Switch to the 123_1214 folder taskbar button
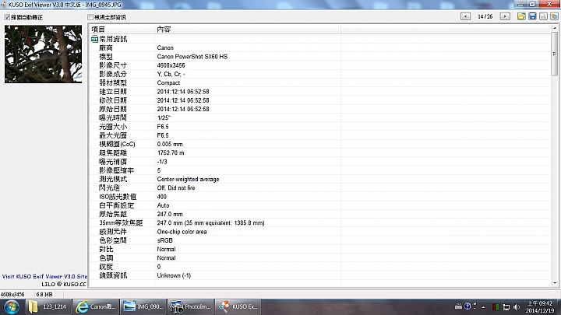 tap(48, 306)
